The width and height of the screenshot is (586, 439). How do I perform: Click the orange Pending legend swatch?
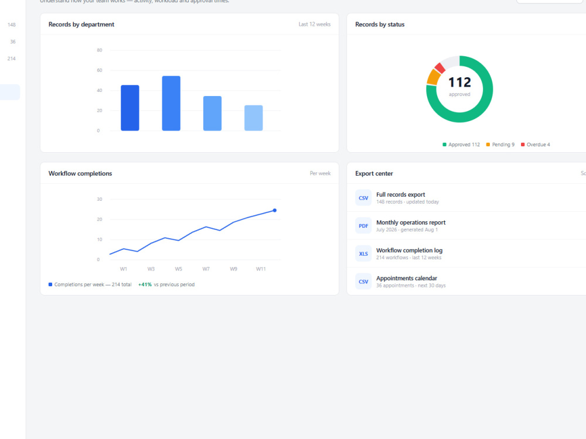[x=488, y=145]
